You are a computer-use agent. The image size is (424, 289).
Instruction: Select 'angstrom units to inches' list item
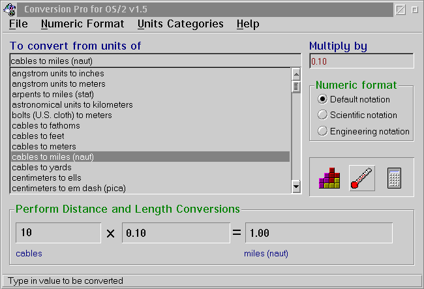point(150,74)
